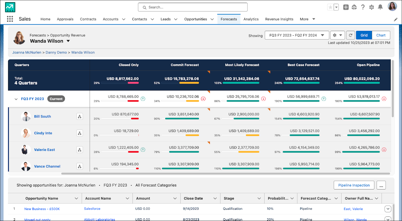The image size is (402, 221).
Task: Click the notifications bell icon
Action: pos(380,7)
